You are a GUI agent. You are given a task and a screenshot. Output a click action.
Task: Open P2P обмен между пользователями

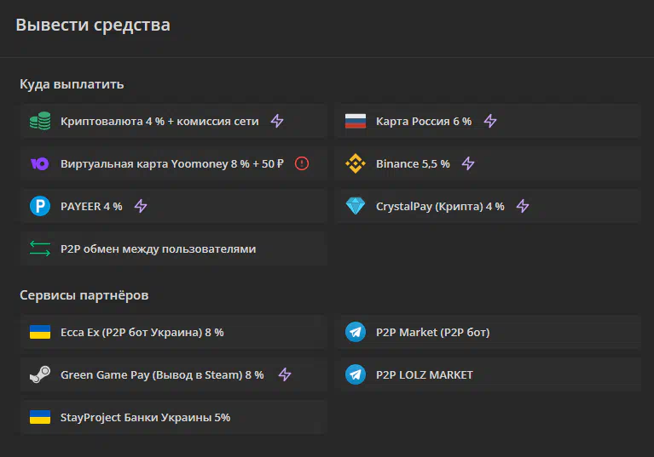click(x=173, y=248)
